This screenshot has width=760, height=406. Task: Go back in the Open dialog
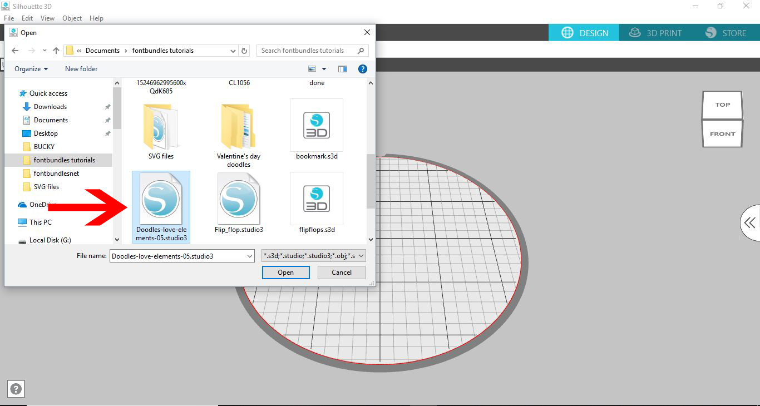click(x=15, y=51)
